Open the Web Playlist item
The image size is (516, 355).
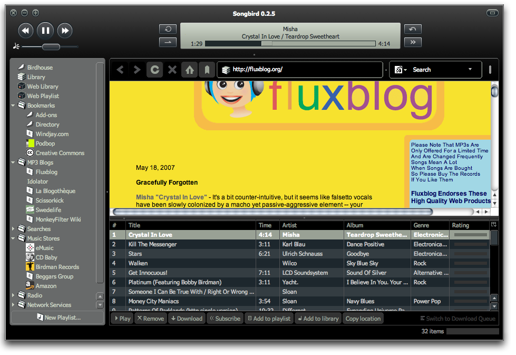point(43,96)
